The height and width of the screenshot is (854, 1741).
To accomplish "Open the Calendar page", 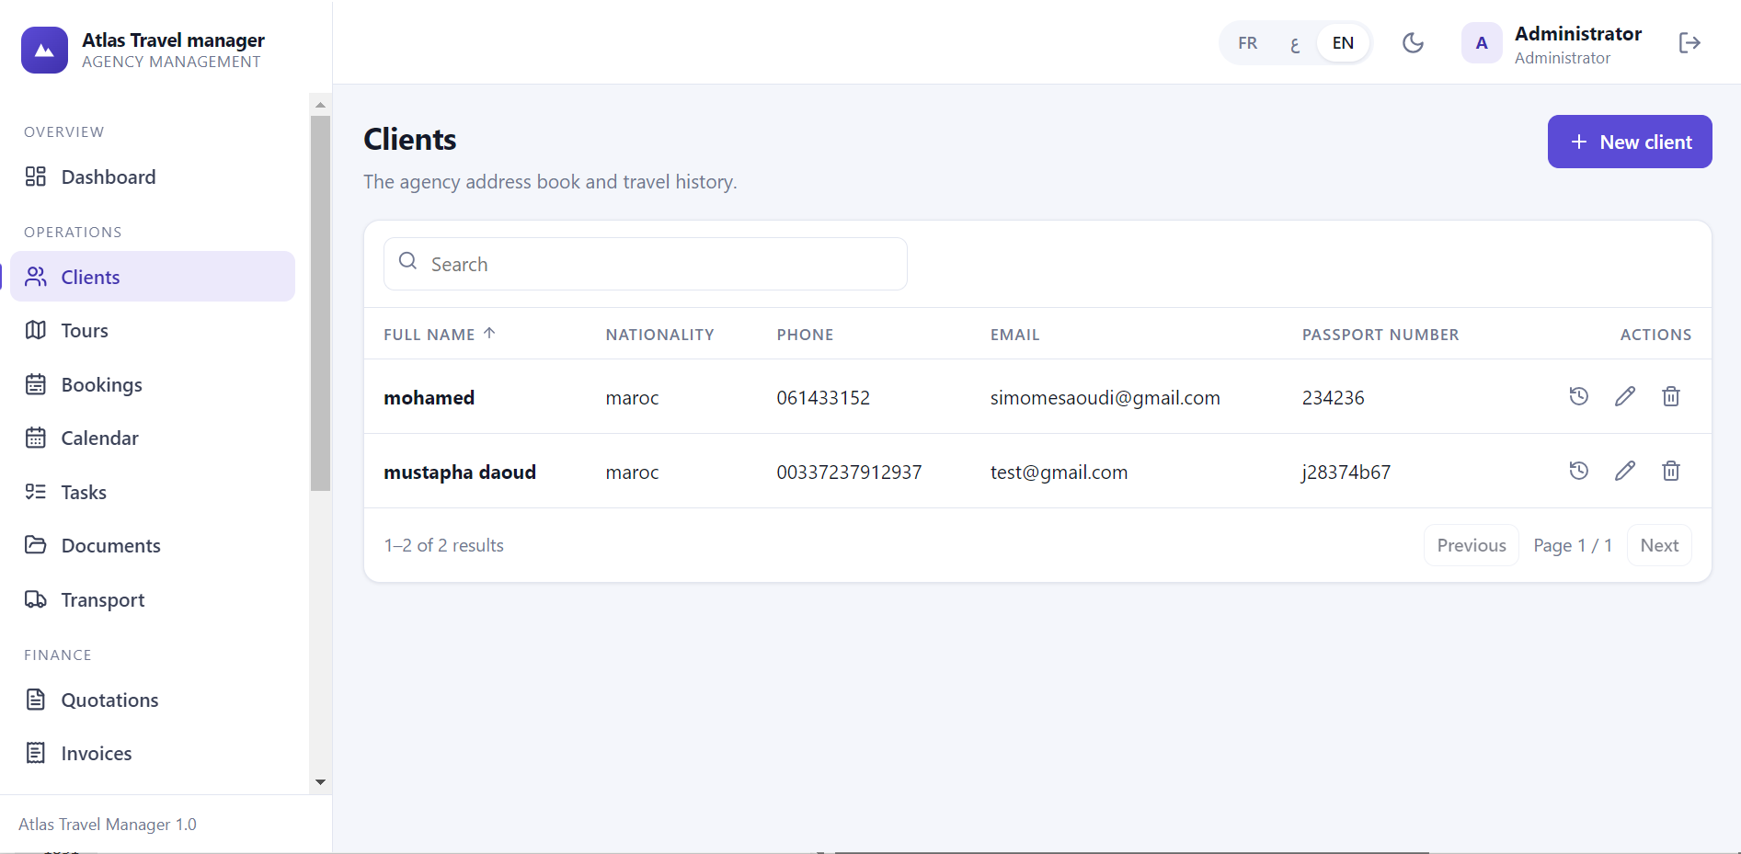I will tap(153, 438).
